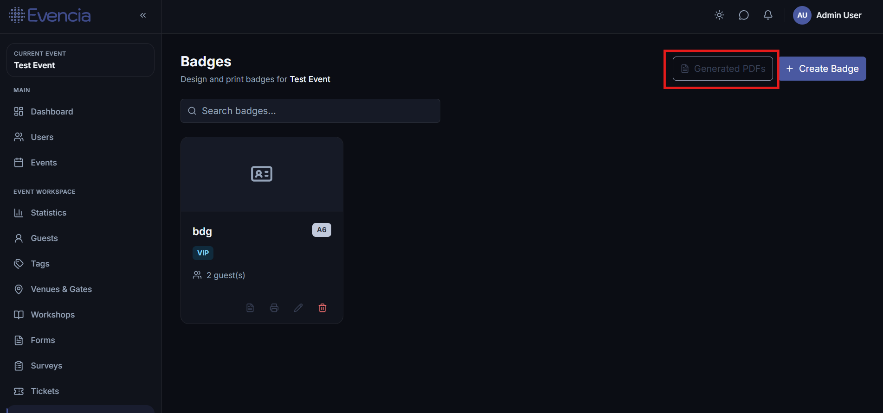Open the Current Event Test Event selector

click(80, 60)
